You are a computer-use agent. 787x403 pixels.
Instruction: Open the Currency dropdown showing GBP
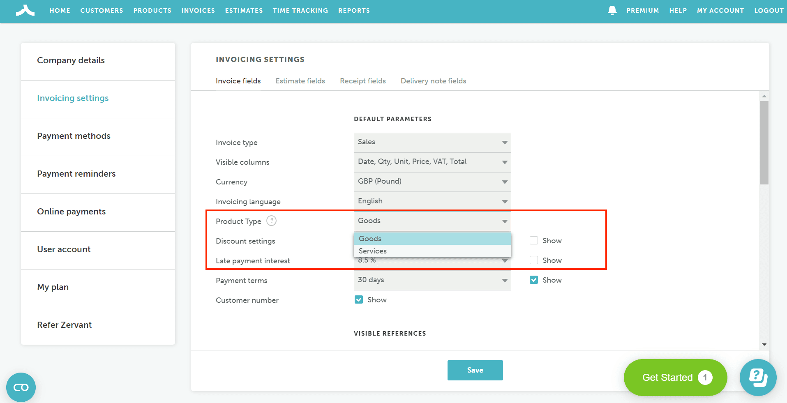[432, 182]
